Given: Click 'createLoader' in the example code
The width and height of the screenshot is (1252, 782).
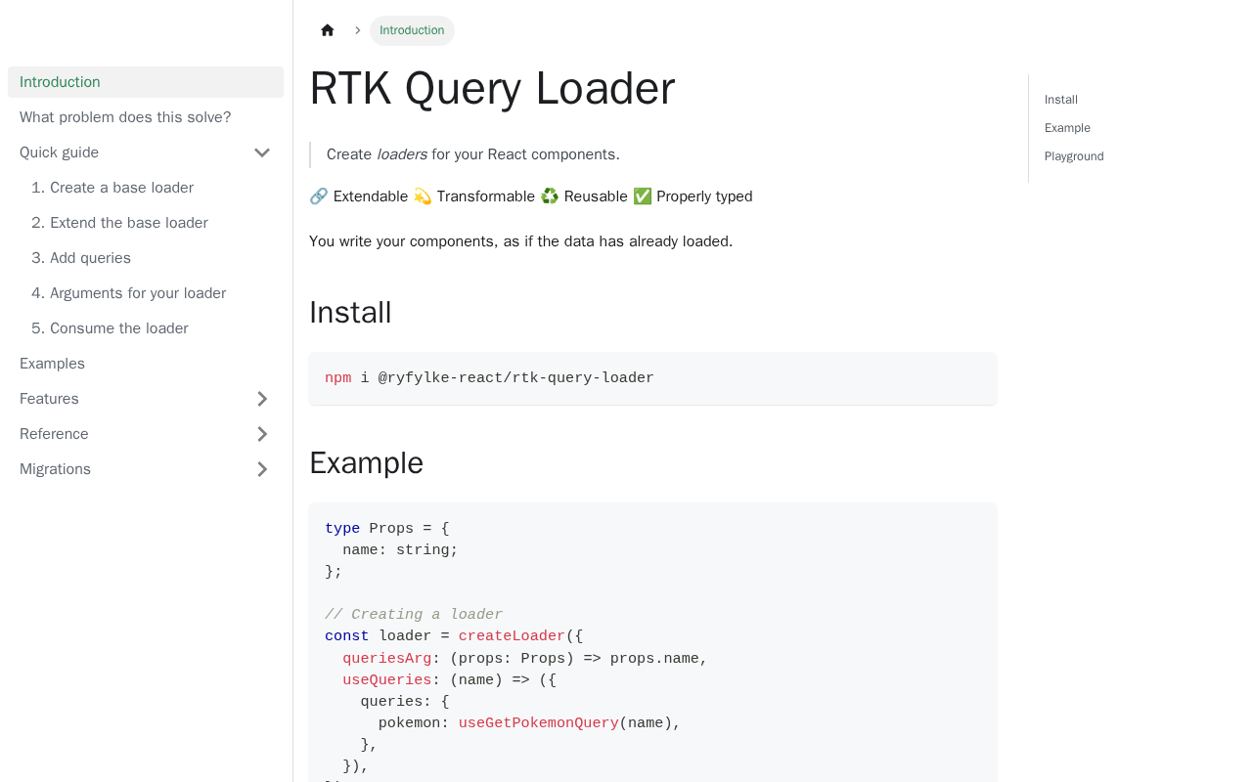Looking at the screenshot, I should (512, 636).
